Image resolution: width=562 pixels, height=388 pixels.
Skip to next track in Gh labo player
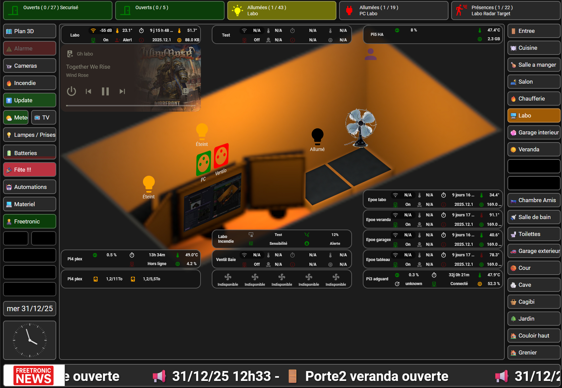point(122,91)
